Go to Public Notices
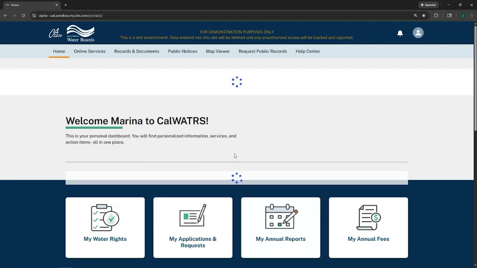 (183, 51)
